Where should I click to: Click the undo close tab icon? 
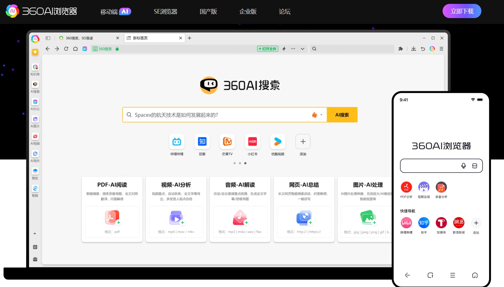423,49
